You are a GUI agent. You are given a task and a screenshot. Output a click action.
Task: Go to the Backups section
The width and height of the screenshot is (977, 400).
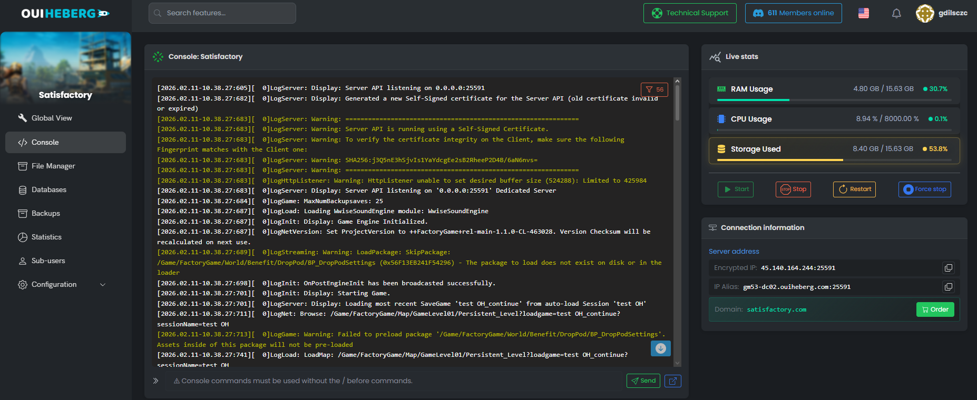click(x=46, y=213)
